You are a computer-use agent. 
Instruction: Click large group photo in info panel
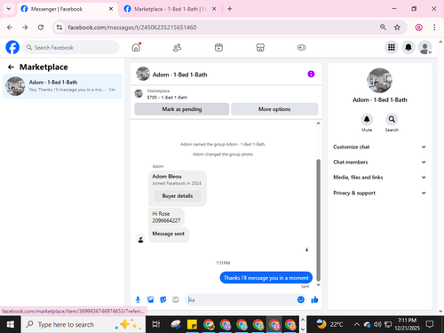coord(379,81)
